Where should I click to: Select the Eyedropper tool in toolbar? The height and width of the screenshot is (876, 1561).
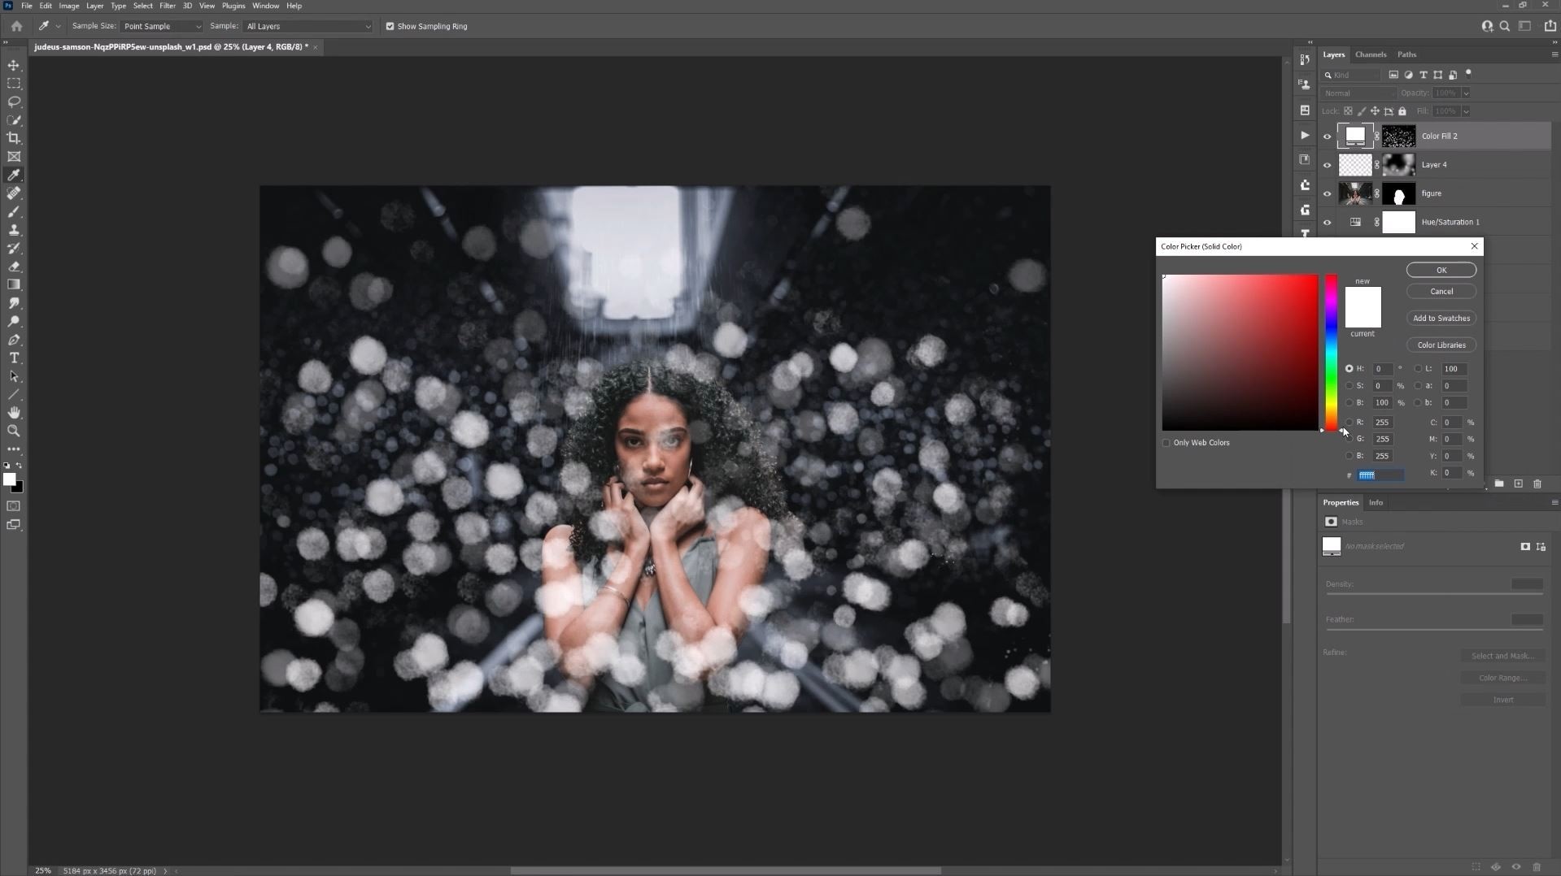(14, 175)
